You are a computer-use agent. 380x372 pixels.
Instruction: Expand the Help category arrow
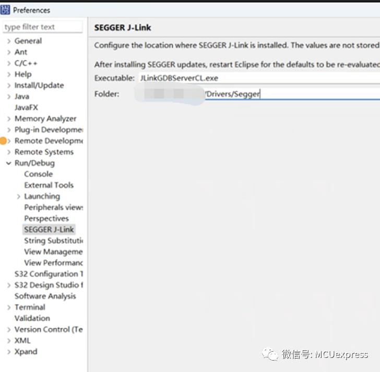(9, 75)
